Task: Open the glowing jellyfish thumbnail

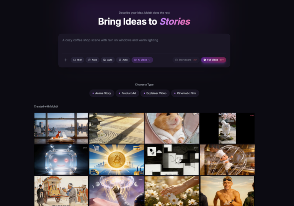Action: click(117, 191)
